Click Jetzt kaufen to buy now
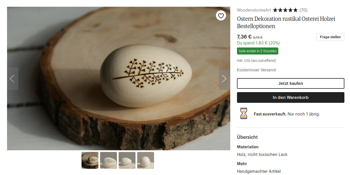Screen dimensions: 350x175 click(x=290, y=83)
